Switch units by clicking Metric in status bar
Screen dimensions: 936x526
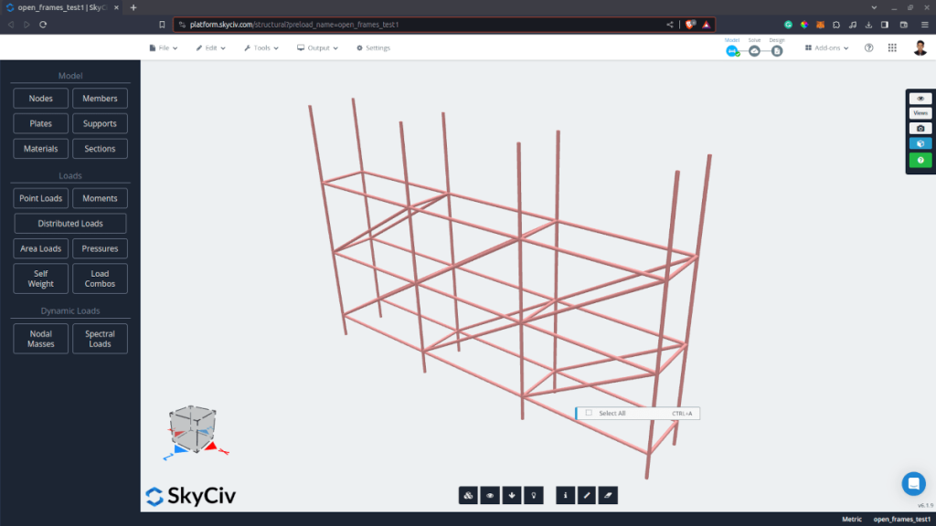(851, 519)
